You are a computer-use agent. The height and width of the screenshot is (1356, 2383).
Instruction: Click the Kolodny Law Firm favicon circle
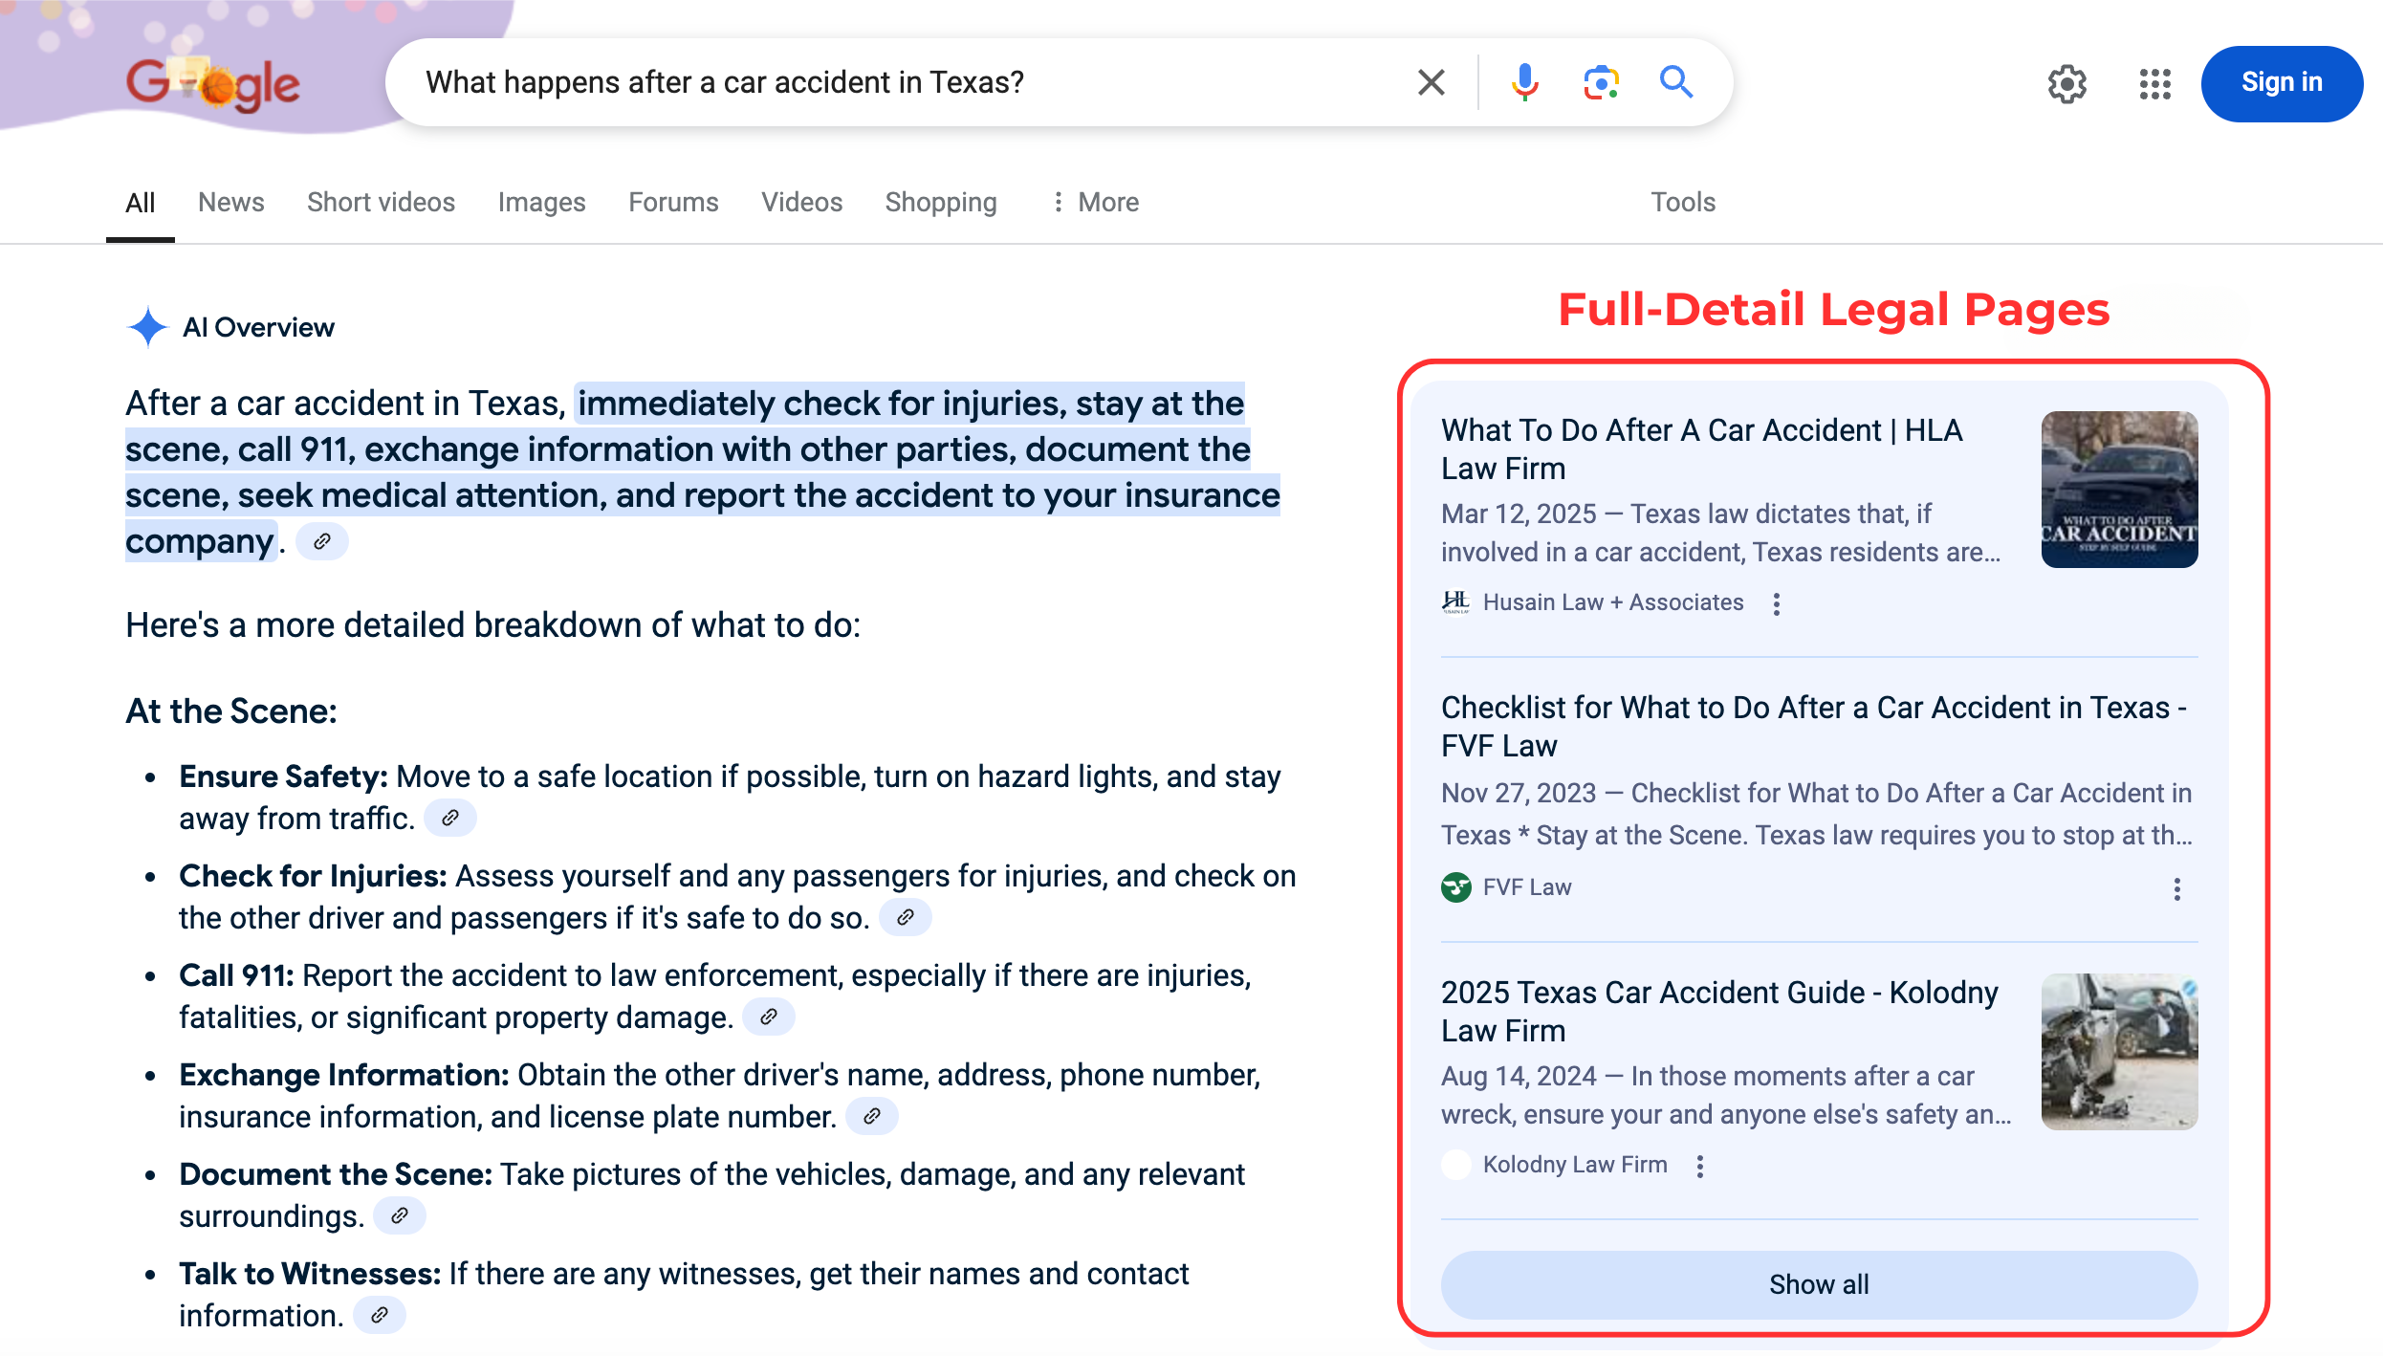pos(1455,1165)
